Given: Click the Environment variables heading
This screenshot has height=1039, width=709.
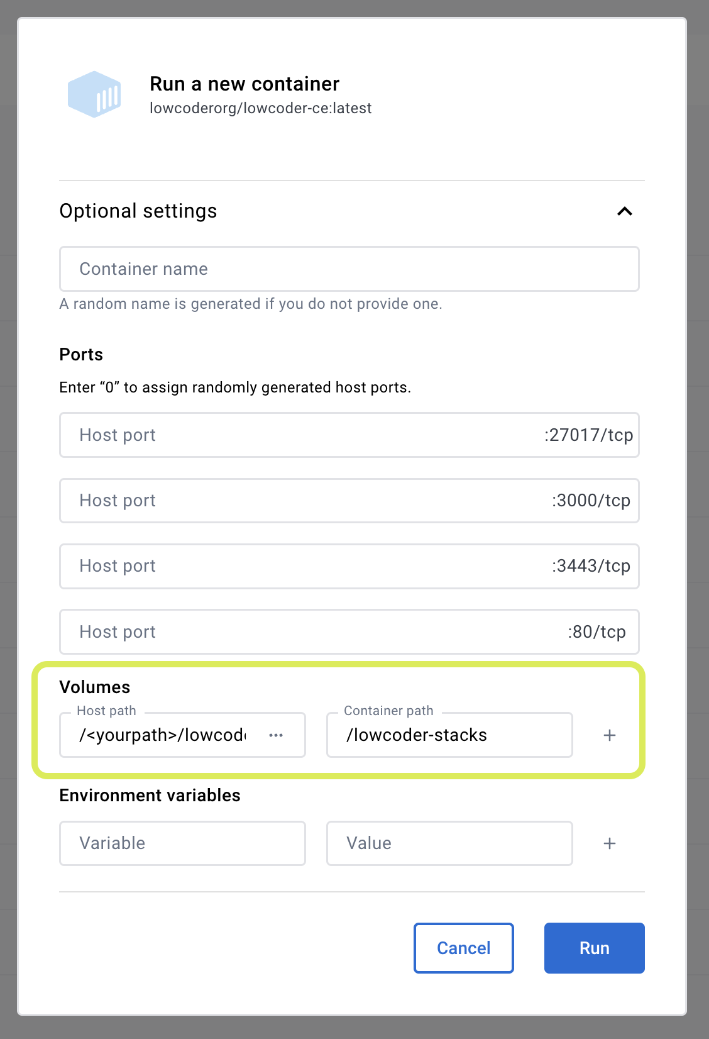Looking at the screenshot, I should tap(150, 796).
